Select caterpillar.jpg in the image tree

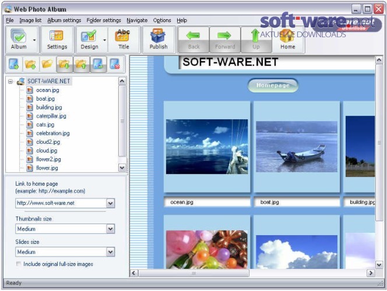pyautogui.click(x=51, y=116)
